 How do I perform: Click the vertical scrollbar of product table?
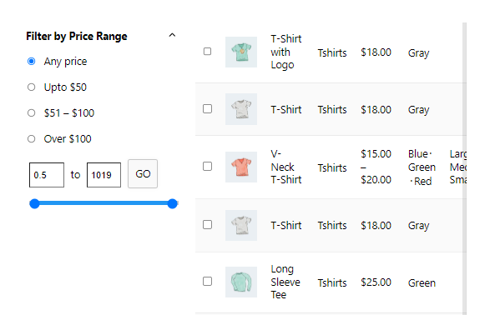click(x=464, y=168)
